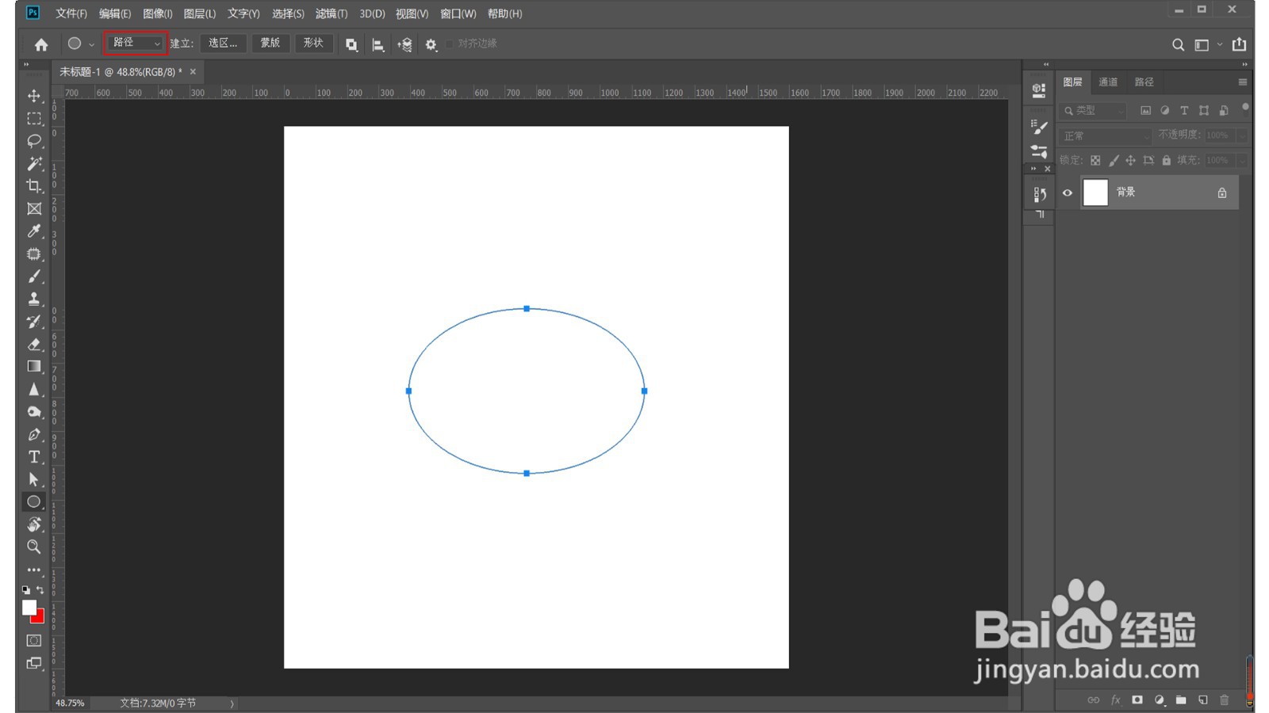Open the opacity percentage dropdown arrow
The height and width of the screenshot is (713, 1269).
coord(1241,135)
